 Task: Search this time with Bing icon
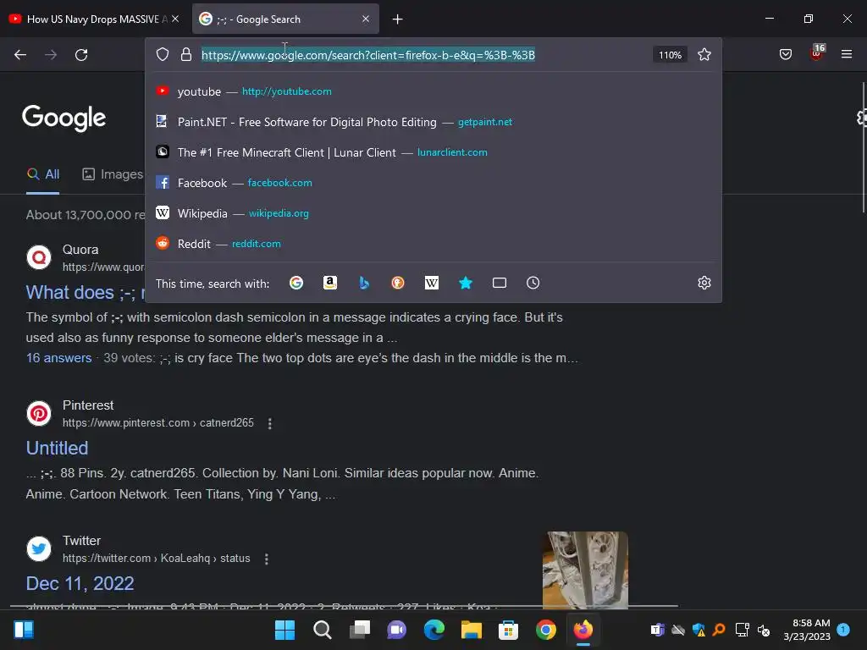pos(364,283)
